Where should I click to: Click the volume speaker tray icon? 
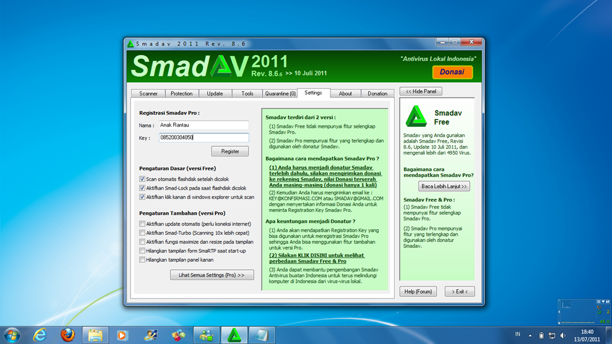(x=563, y=336)
